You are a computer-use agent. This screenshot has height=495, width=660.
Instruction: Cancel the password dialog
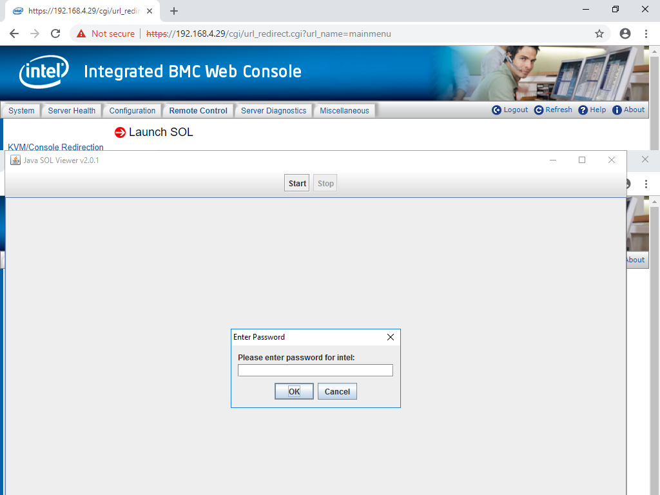337,391
